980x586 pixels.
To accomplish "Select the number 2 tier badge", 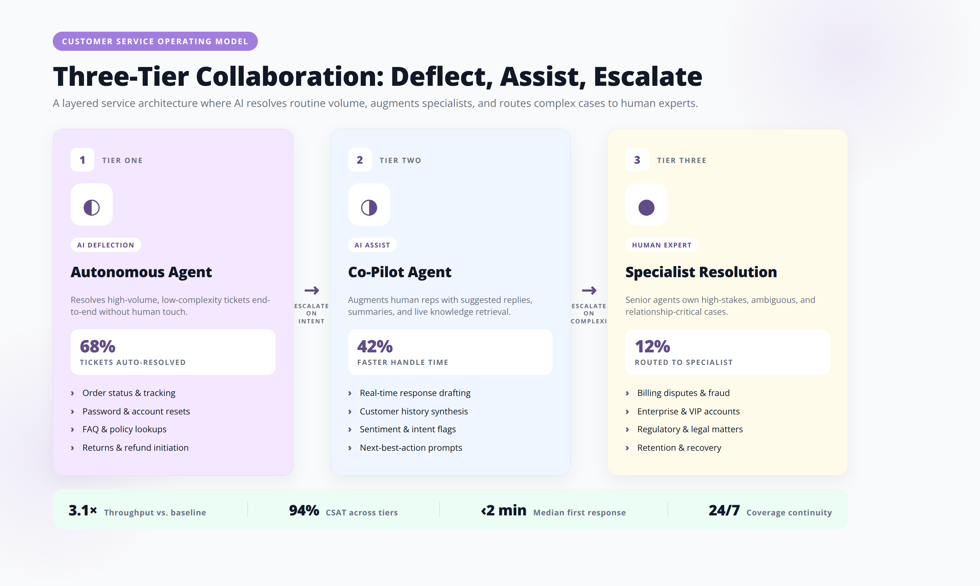I will coord(360,159).
